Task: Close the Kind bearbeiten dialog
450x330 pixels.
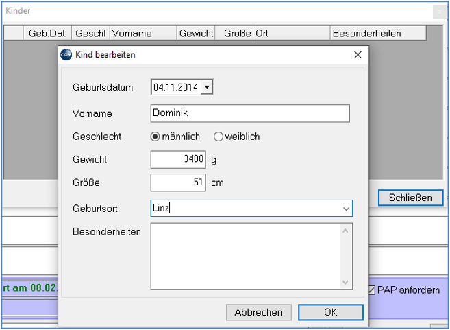Action: [x=358, y=55]
